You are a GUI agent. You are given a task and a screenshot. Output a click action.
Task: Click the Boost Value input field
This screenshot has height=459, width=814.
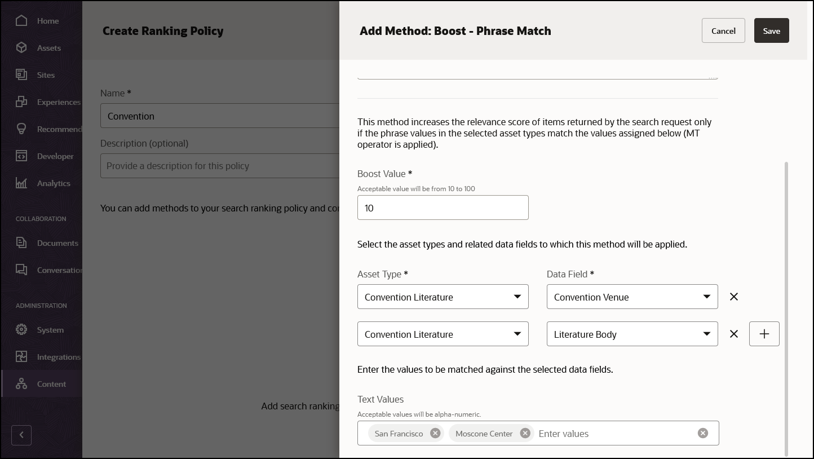click(443, 208)
